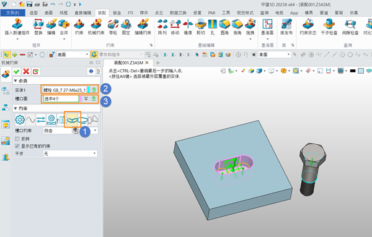Open the 曲面 filter dropdown
This screenshot has height=237, width=372.
click(73, 54)
